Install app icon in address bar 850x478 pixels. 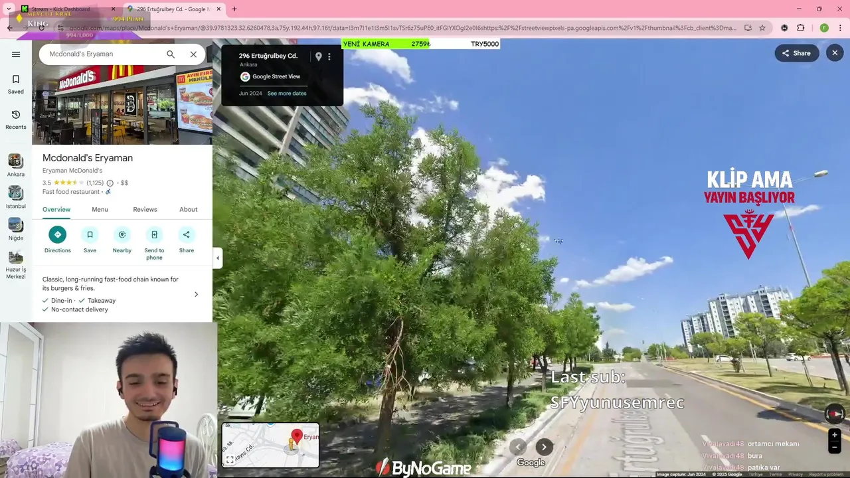click(x=748, y=28)
